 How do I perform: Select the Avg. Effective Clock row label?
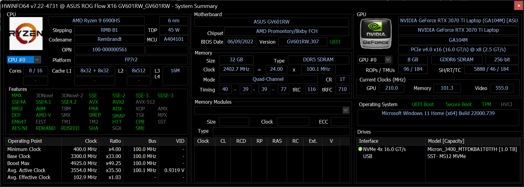[x=29, y=177]
